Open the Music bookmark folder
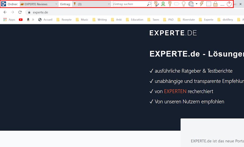The image size is (244, 147). tap(82, 20)
